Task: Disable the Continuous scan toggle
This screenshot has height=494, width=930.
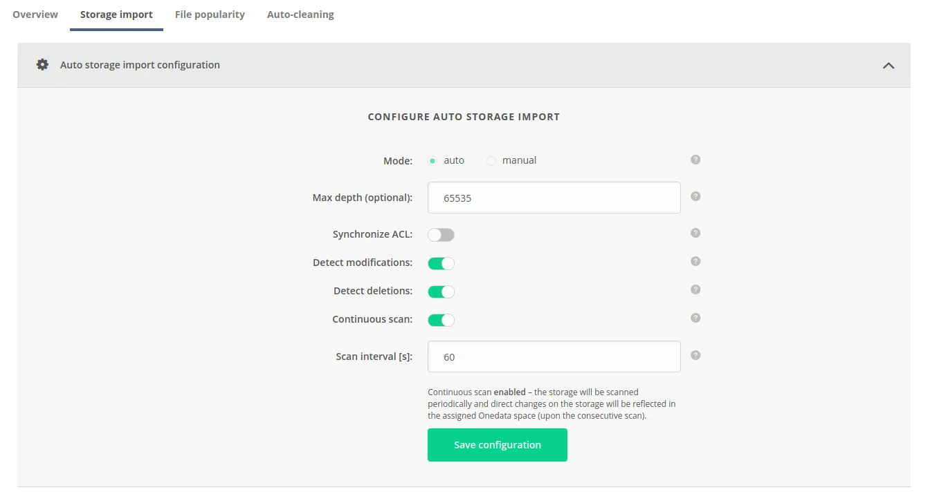Action: [441, 320]
